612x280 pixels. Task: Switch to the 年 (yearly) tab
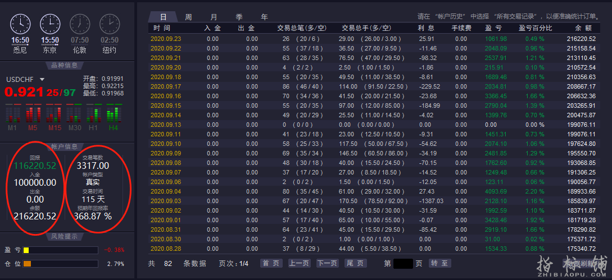(265, 17)
